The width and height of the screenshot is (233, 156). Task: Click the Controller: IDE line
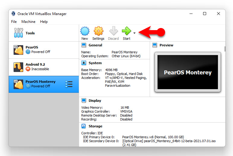[92, 133]
